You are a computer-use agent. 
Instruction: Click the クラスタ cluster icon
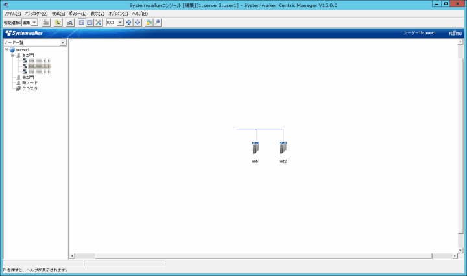pyautogui.click(x=18, y=88)
